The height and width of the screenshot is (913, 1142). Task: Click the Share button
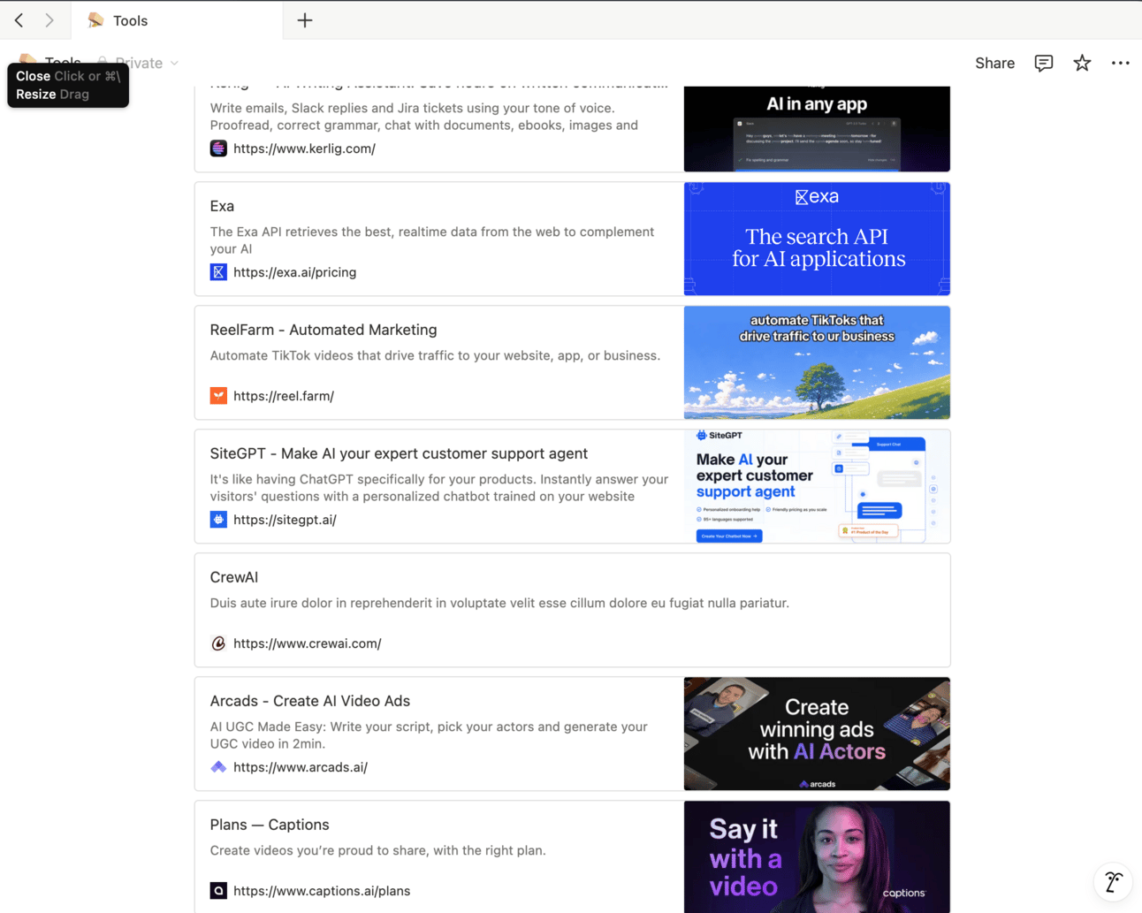994,63
